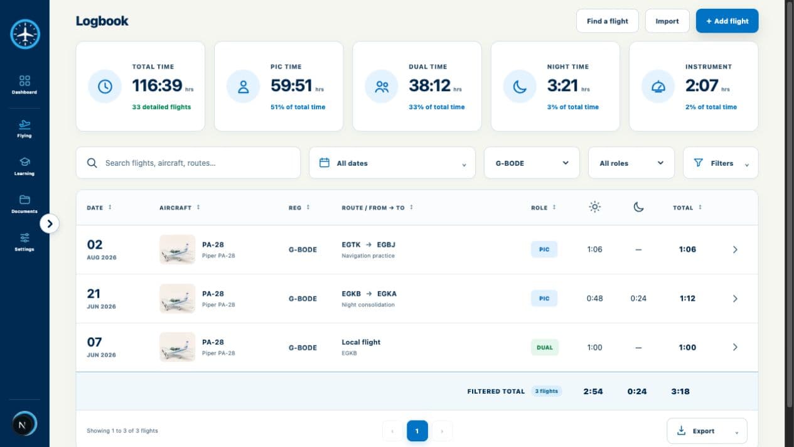
Task: Click the 0:24 night time in 21 Jun row
Action: coord(638,298)
